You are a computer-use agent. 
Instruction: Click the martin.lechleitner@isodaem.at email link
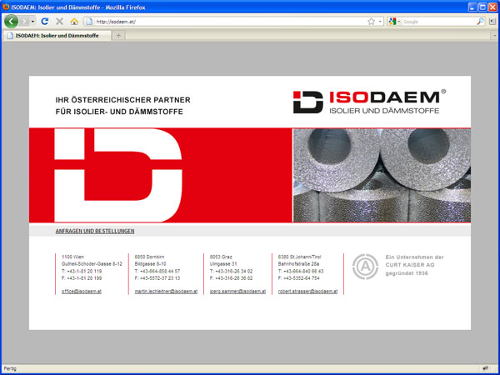[166, 292]
